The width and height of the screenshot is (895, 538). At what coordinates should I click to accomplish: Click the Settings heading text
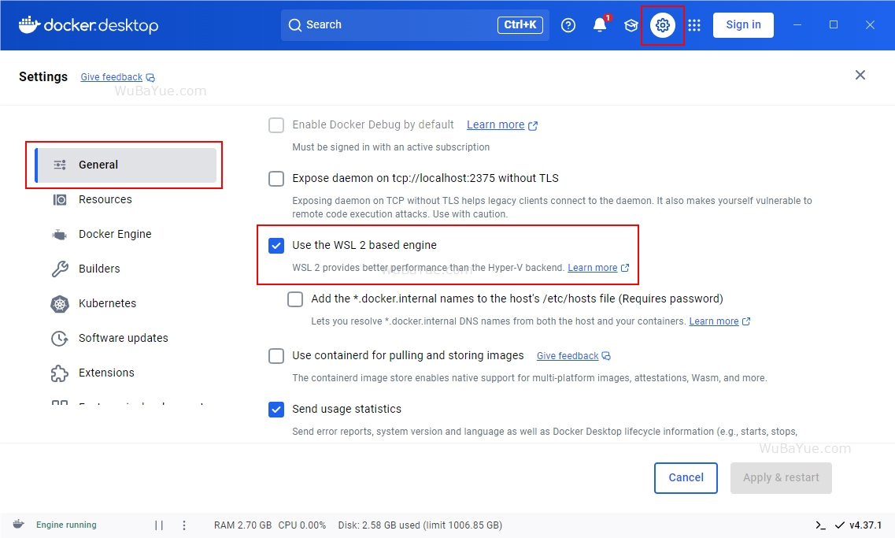coord(43,76)
